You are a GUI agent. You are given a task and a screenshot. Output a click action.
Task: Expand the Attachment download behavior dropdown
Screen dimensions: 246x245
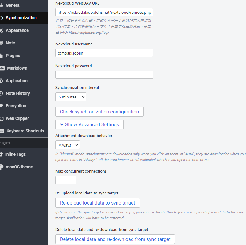click(67, 145)
